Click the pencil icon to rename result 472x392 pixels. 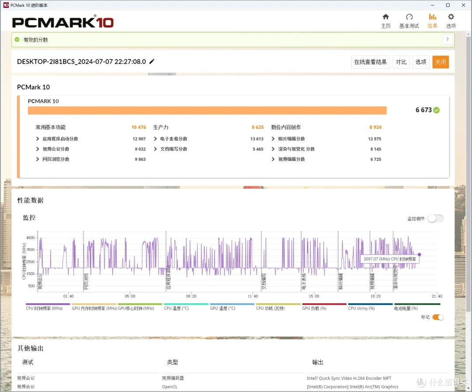(x=152, y=62)
